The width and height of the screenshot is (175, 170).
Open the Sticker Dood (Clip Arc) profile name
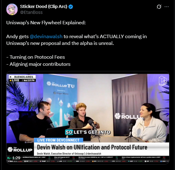pos(44,6)
